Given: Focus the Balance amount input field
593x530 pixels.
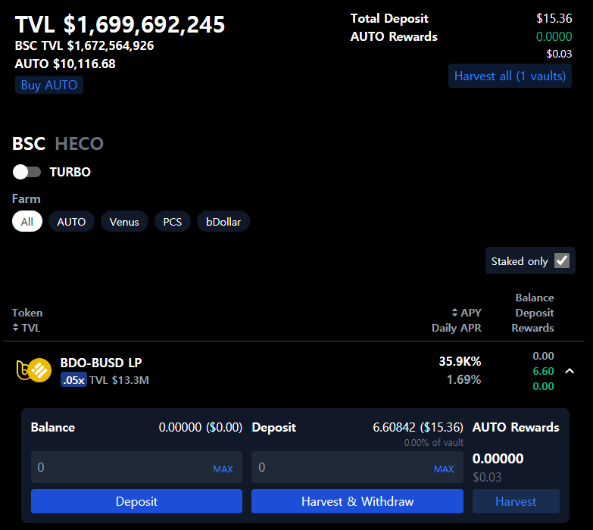Looking at the screenshot, I should tap(136, 467).
